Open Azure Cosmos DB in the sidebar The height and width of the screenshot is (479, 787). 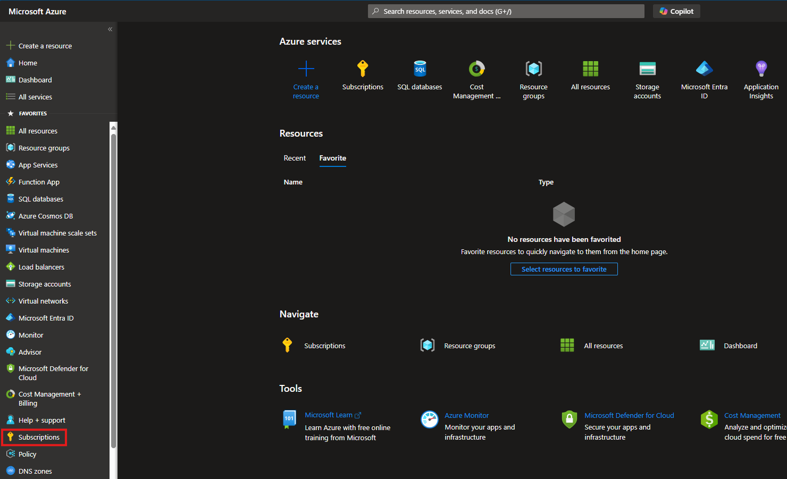pyautogui.click(x=45, y=215)
